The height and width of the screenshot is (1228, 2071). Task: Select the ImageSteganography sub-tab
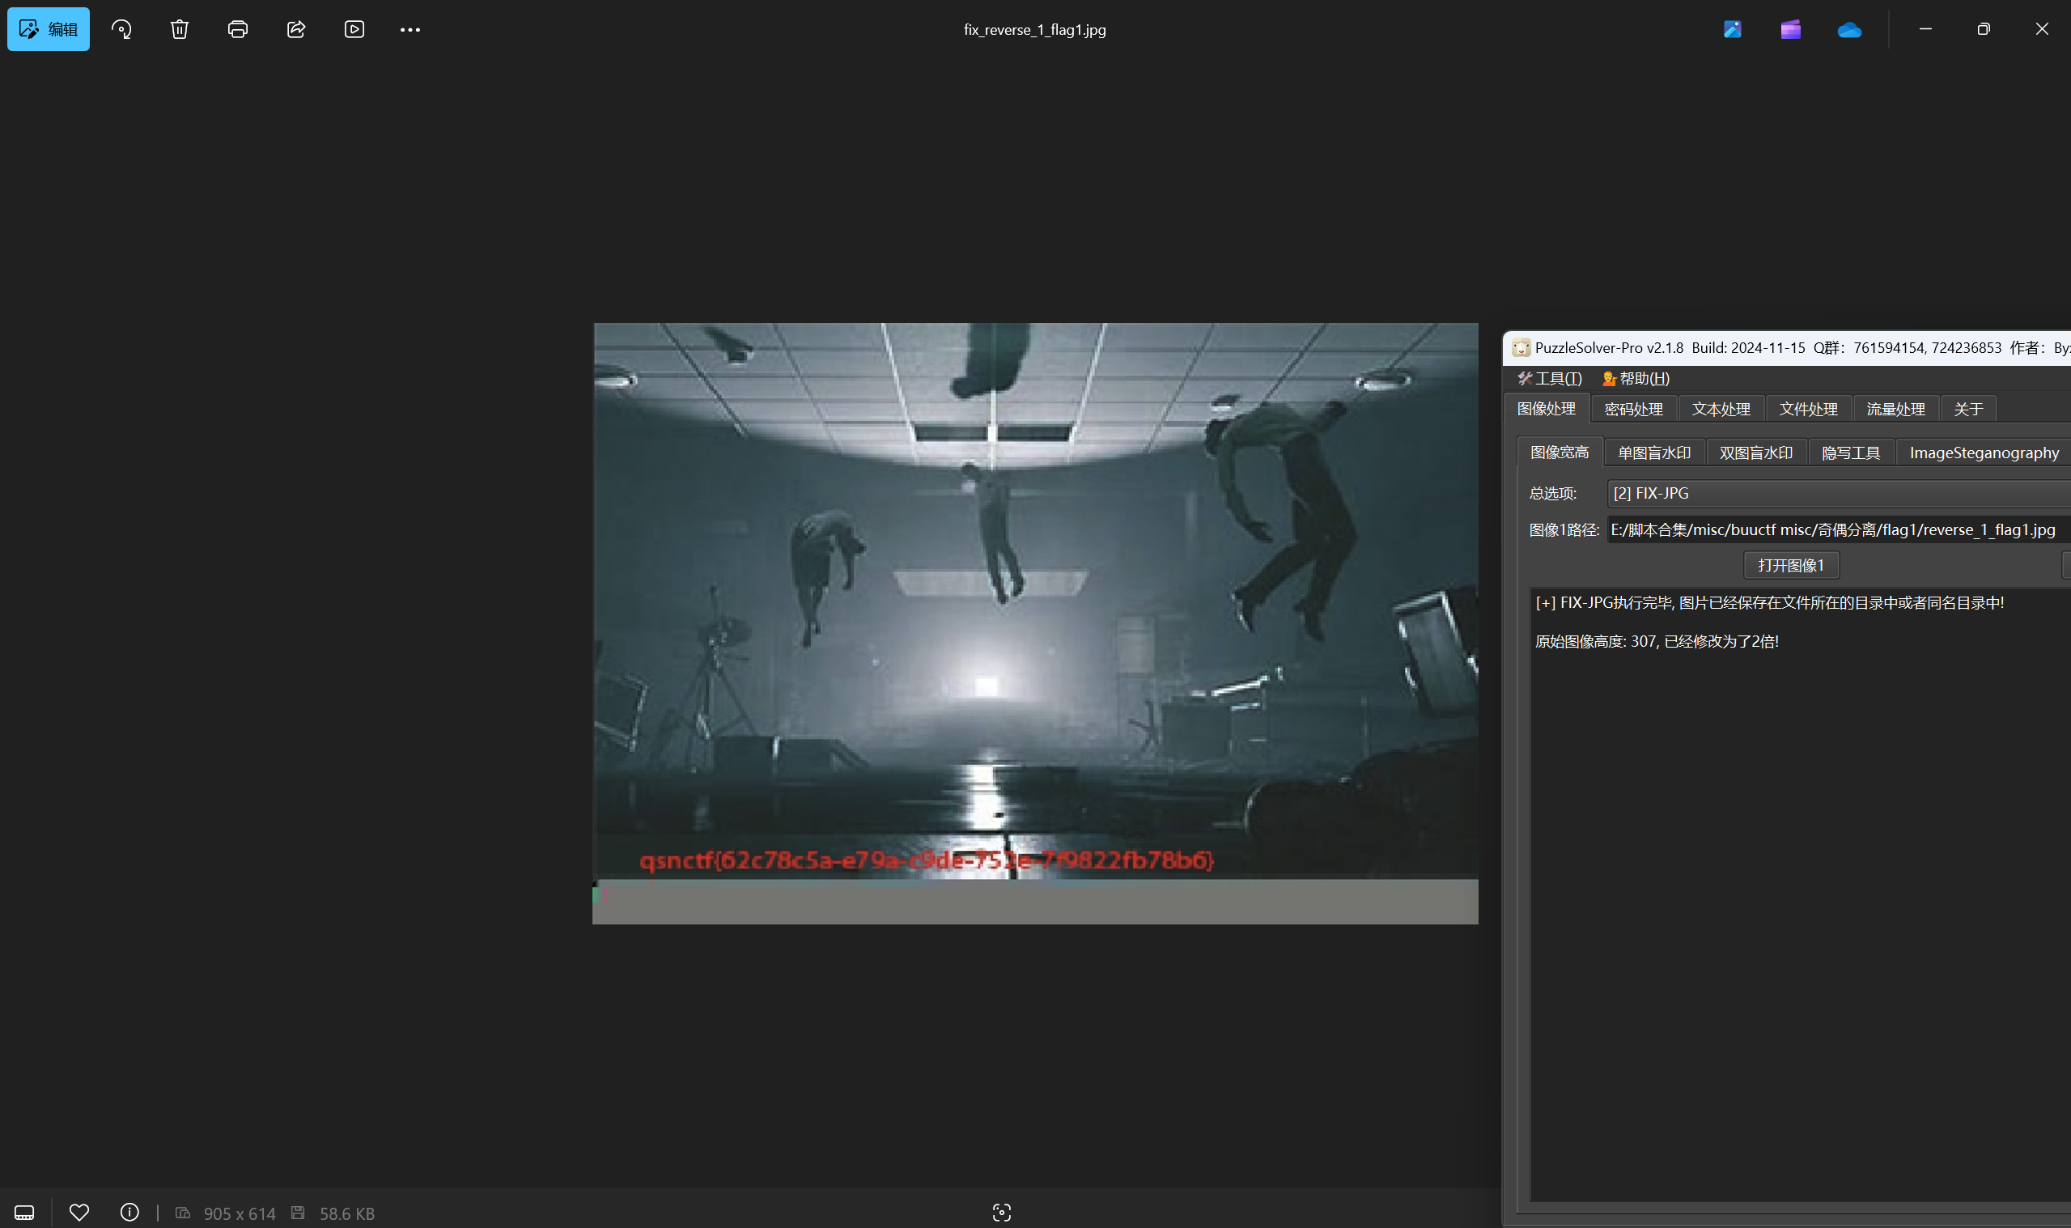coord(1984,453)
